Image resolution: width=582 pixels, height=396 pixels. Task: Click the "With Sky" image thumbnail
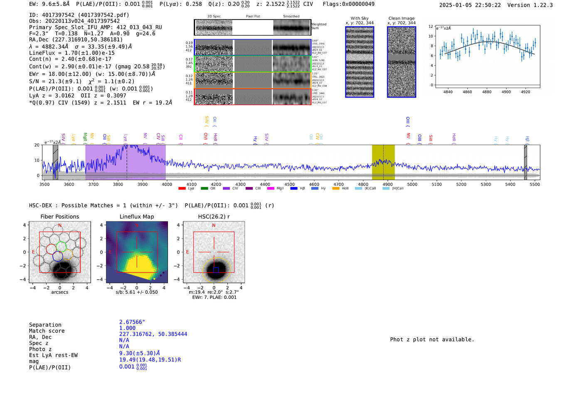point(360,62)
